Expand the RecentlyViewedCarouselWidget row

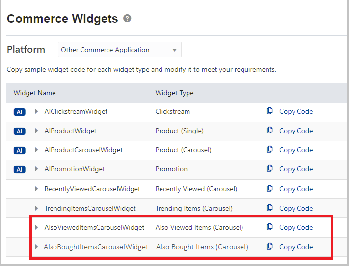point(36,189)
